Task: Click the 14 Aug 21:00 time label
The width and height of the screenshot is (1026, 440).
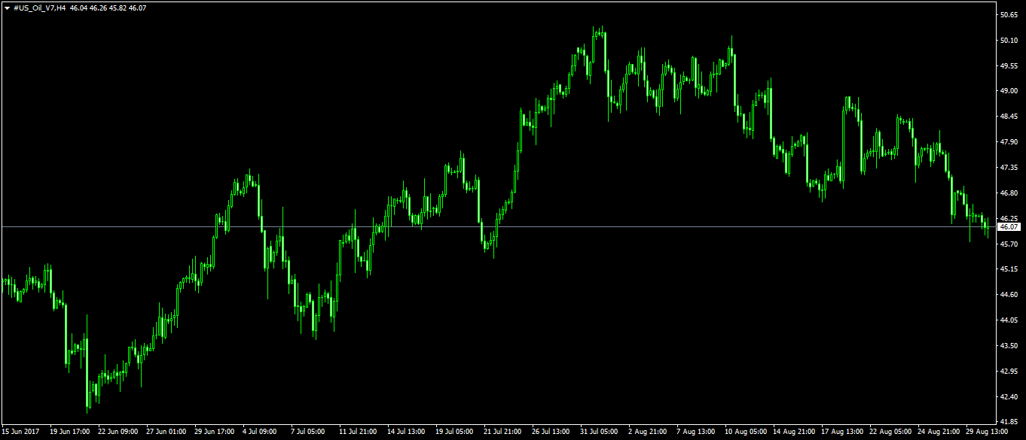Action: click(x=793, y=432)
